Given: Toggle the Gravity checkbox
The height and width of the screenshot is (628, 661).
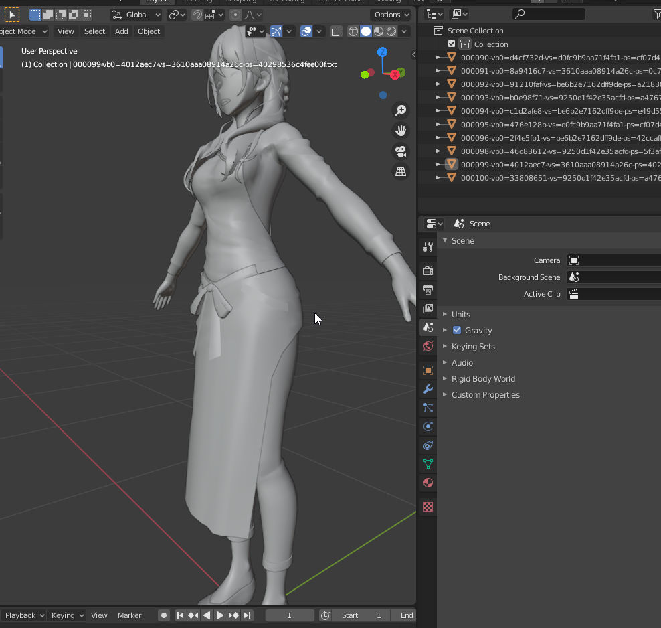Looking at the screenshot, I should point(456,330).
